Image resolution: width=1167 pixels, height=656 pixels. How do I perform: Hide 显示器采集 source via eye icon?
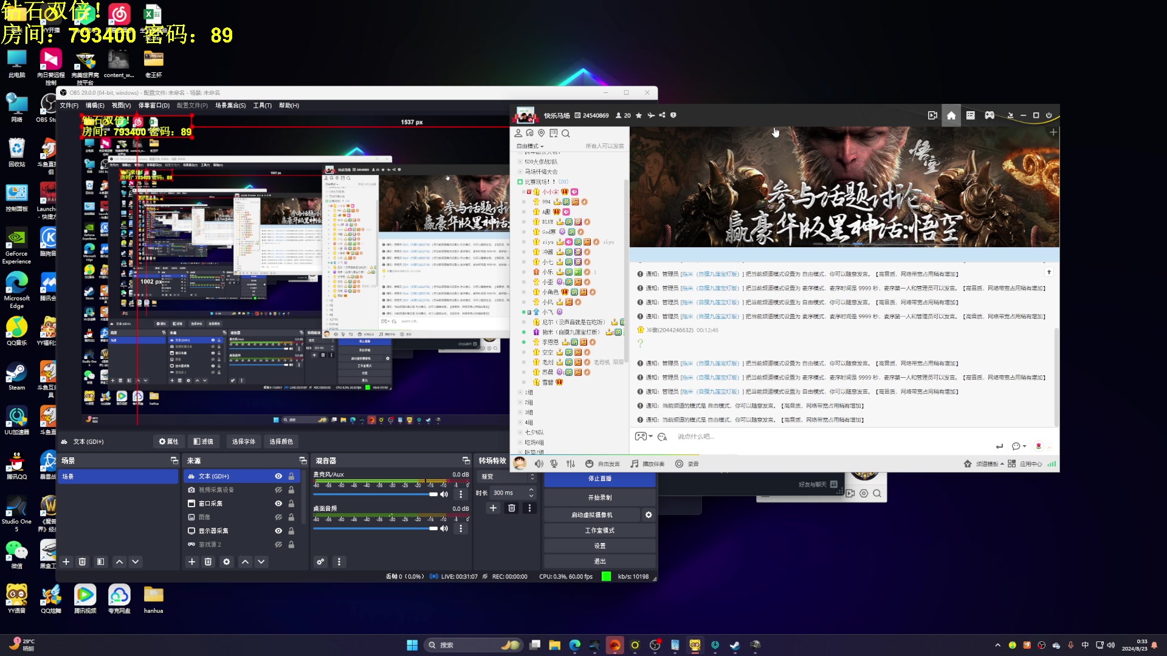(x=278, y=531)
